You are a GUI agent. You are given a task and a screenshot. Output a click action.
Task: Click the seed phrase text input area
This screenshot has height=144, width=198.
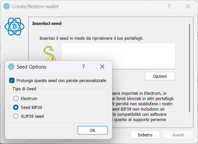pos(118,56)
